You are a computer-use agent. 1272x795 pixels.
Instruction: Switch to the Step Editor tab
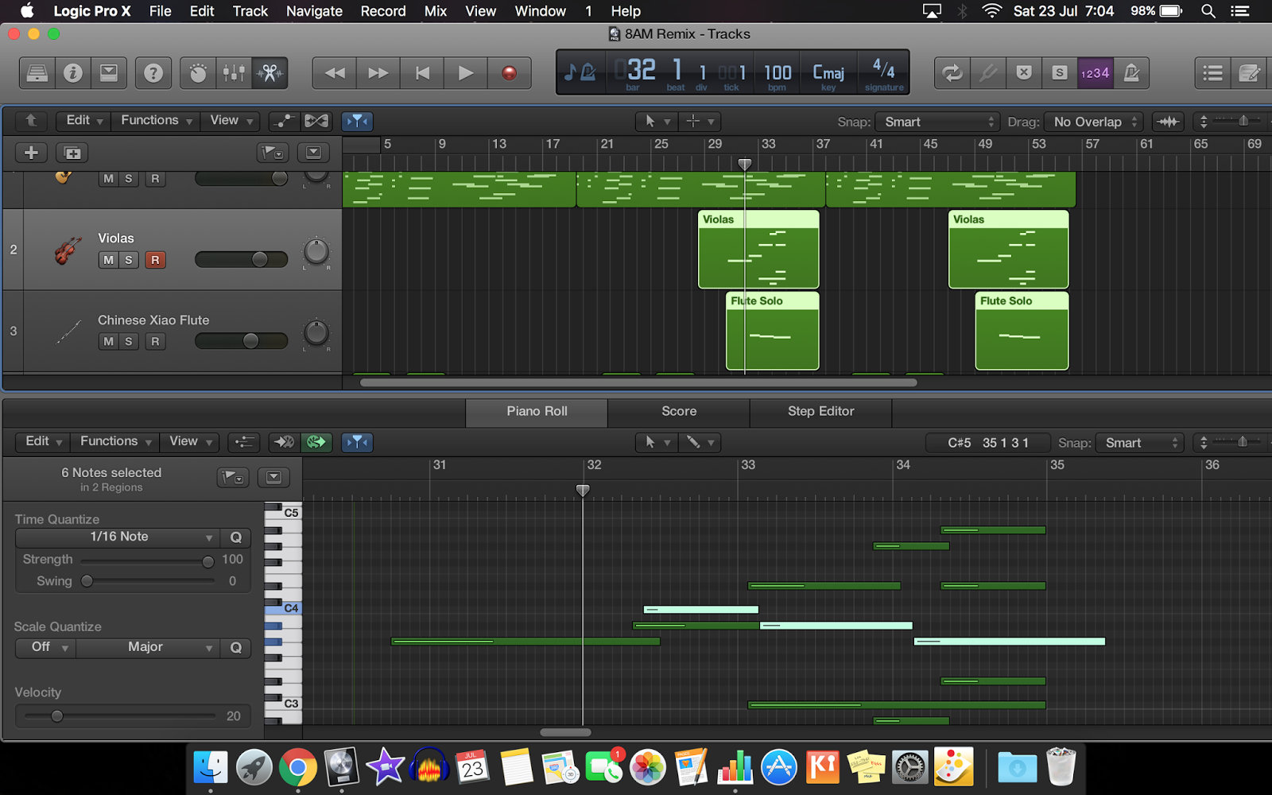click(x=820, y=412)
